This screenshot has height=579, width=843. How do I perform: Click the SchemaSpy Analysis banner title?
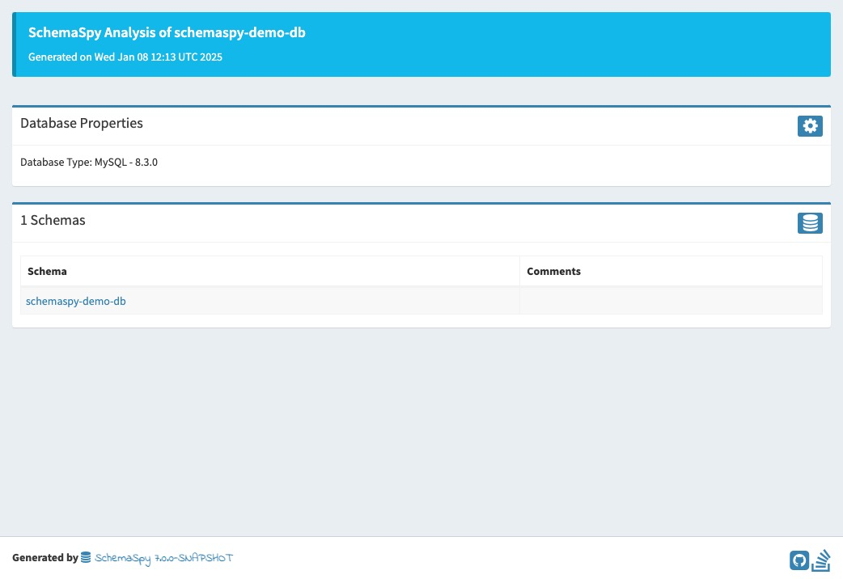pyautogui.click(x=167, y=32)
